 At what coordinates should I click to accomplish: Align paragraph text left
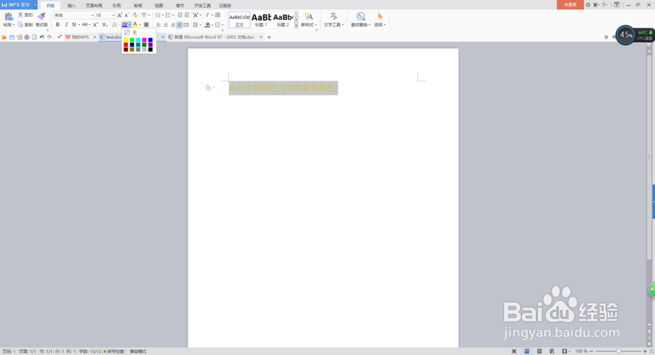(159, 25)
